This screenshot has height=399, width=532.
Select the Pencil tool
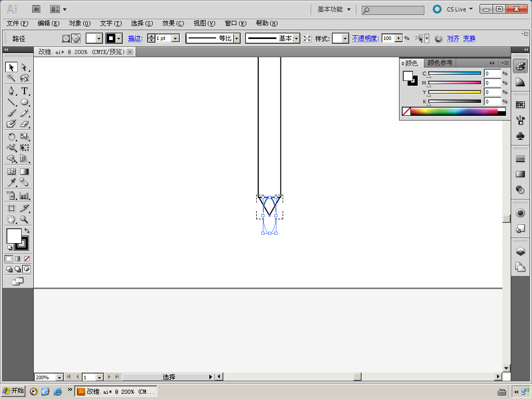(24, 113)
